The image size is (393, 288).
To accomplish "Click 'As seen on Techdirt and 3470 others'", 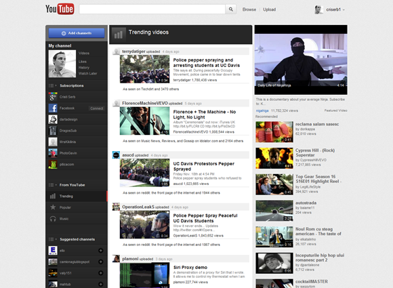I will (151, 89).
